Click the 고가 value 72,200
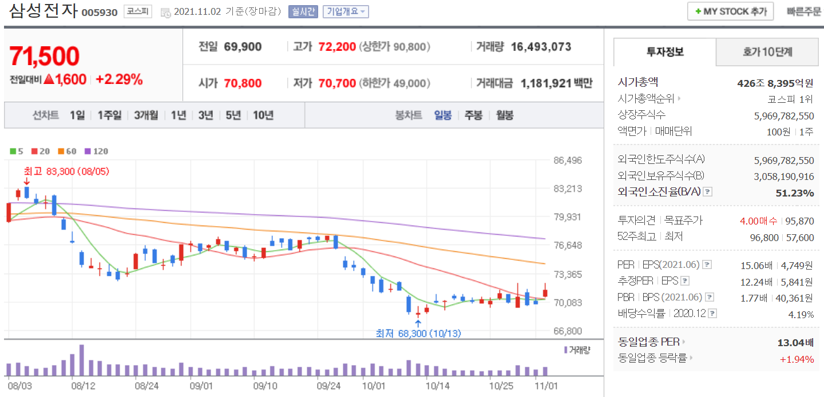 point(337,47)
